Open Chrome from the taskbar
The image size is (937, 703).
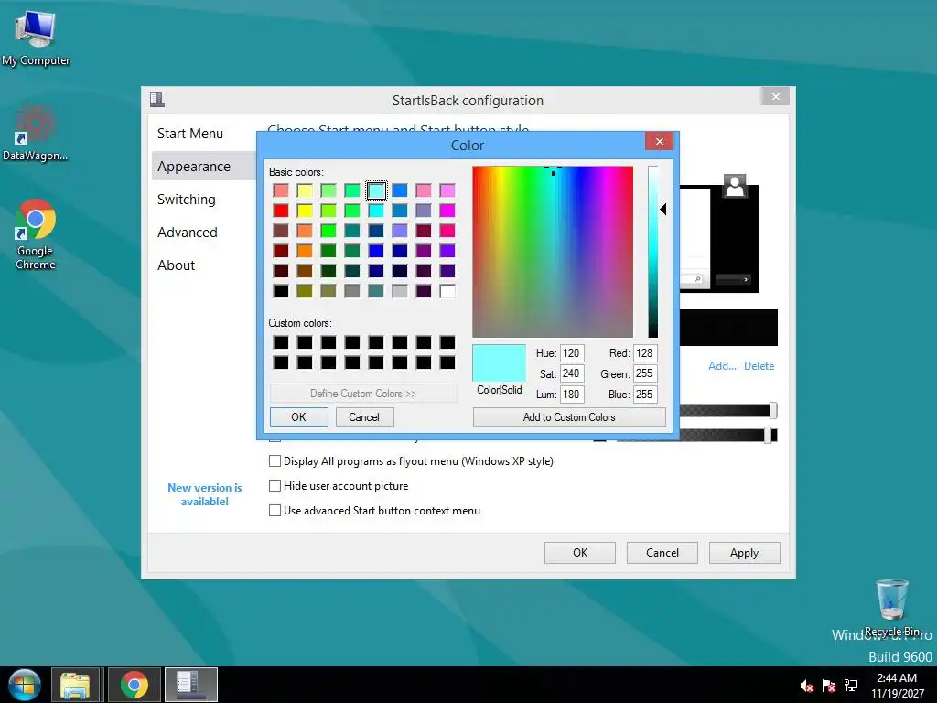pyautogui.click(x=134, y=685)
